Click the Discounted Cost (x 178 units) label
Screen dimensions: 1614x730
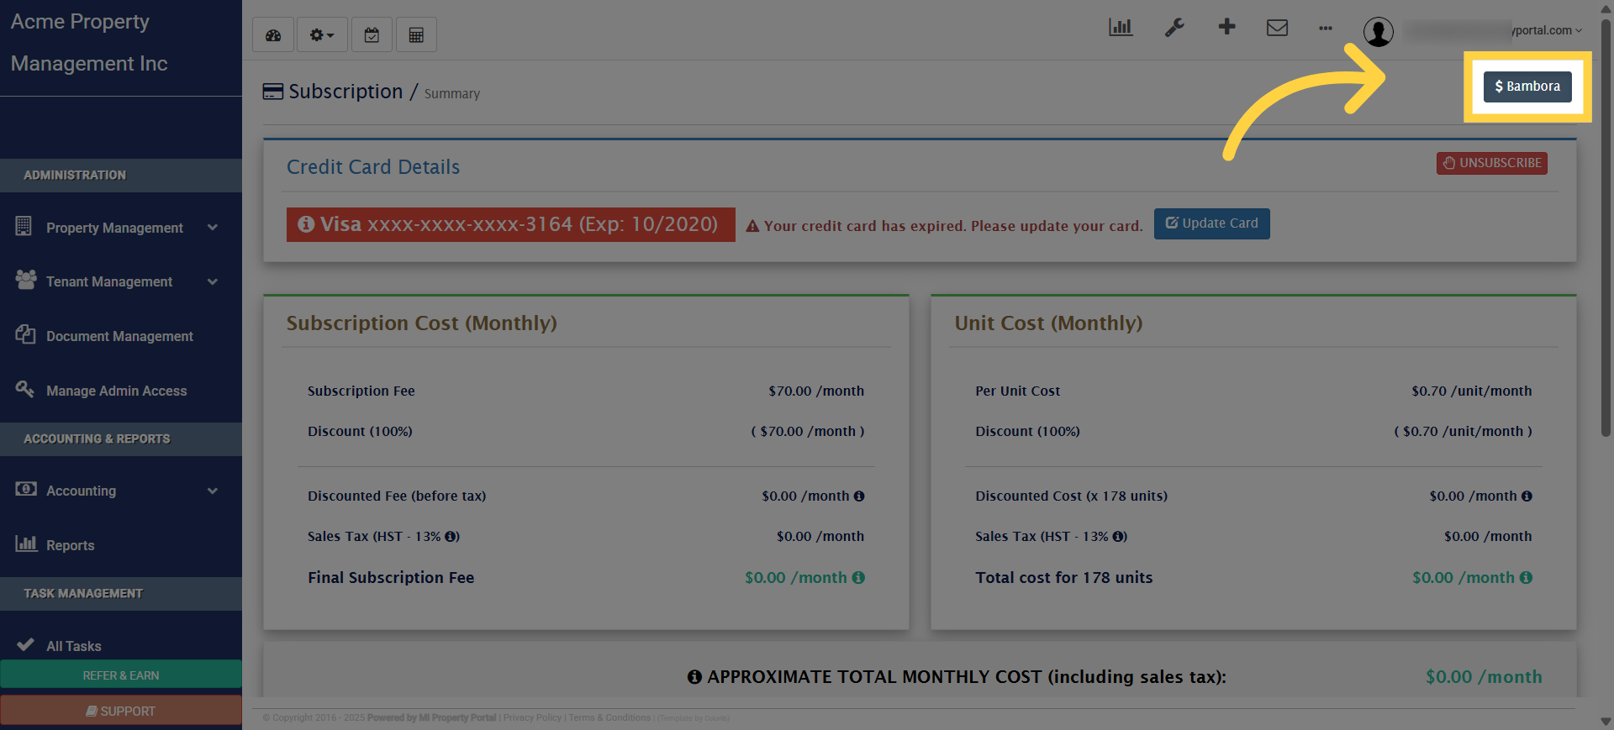pos(1072,496)
